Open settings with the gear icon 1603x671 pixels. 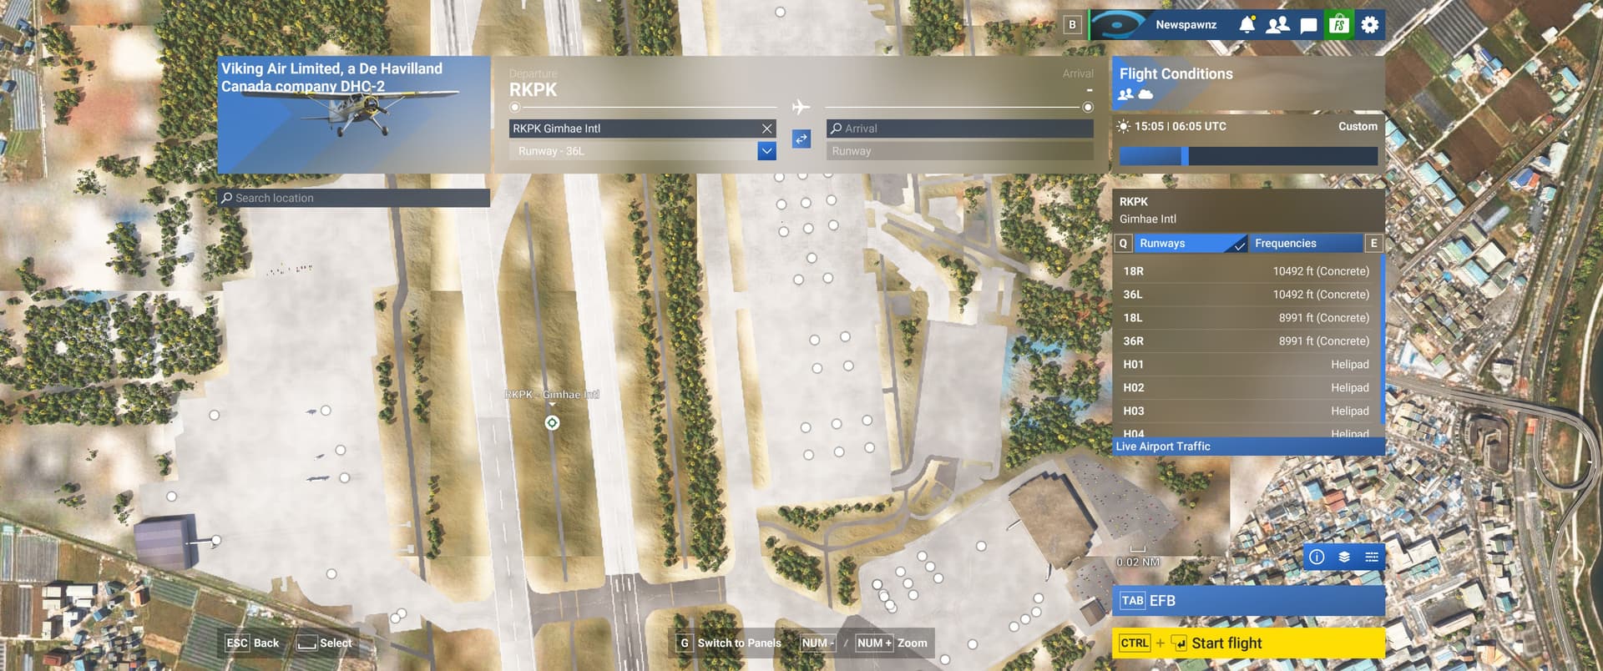(x=1370, y=24)
